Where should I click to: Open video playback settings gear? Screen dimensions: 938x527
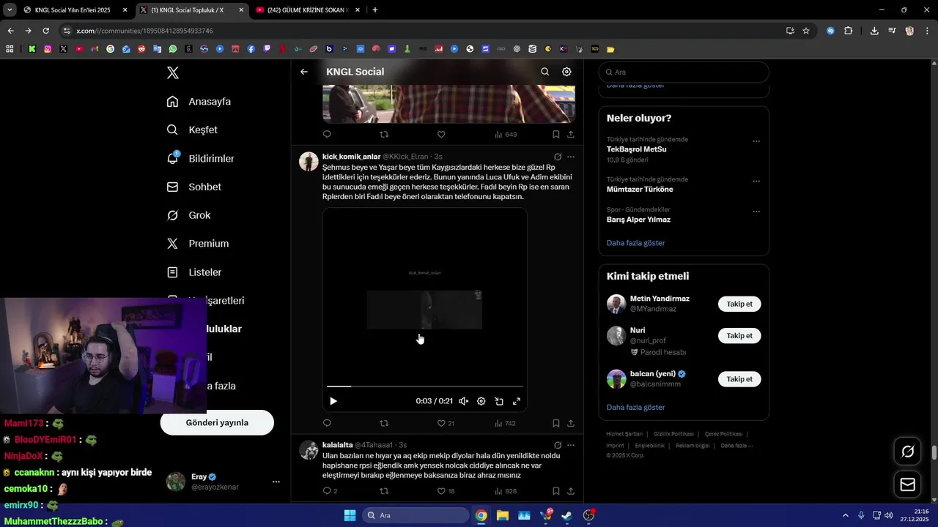pyautogui.click(x=481, y=401)
